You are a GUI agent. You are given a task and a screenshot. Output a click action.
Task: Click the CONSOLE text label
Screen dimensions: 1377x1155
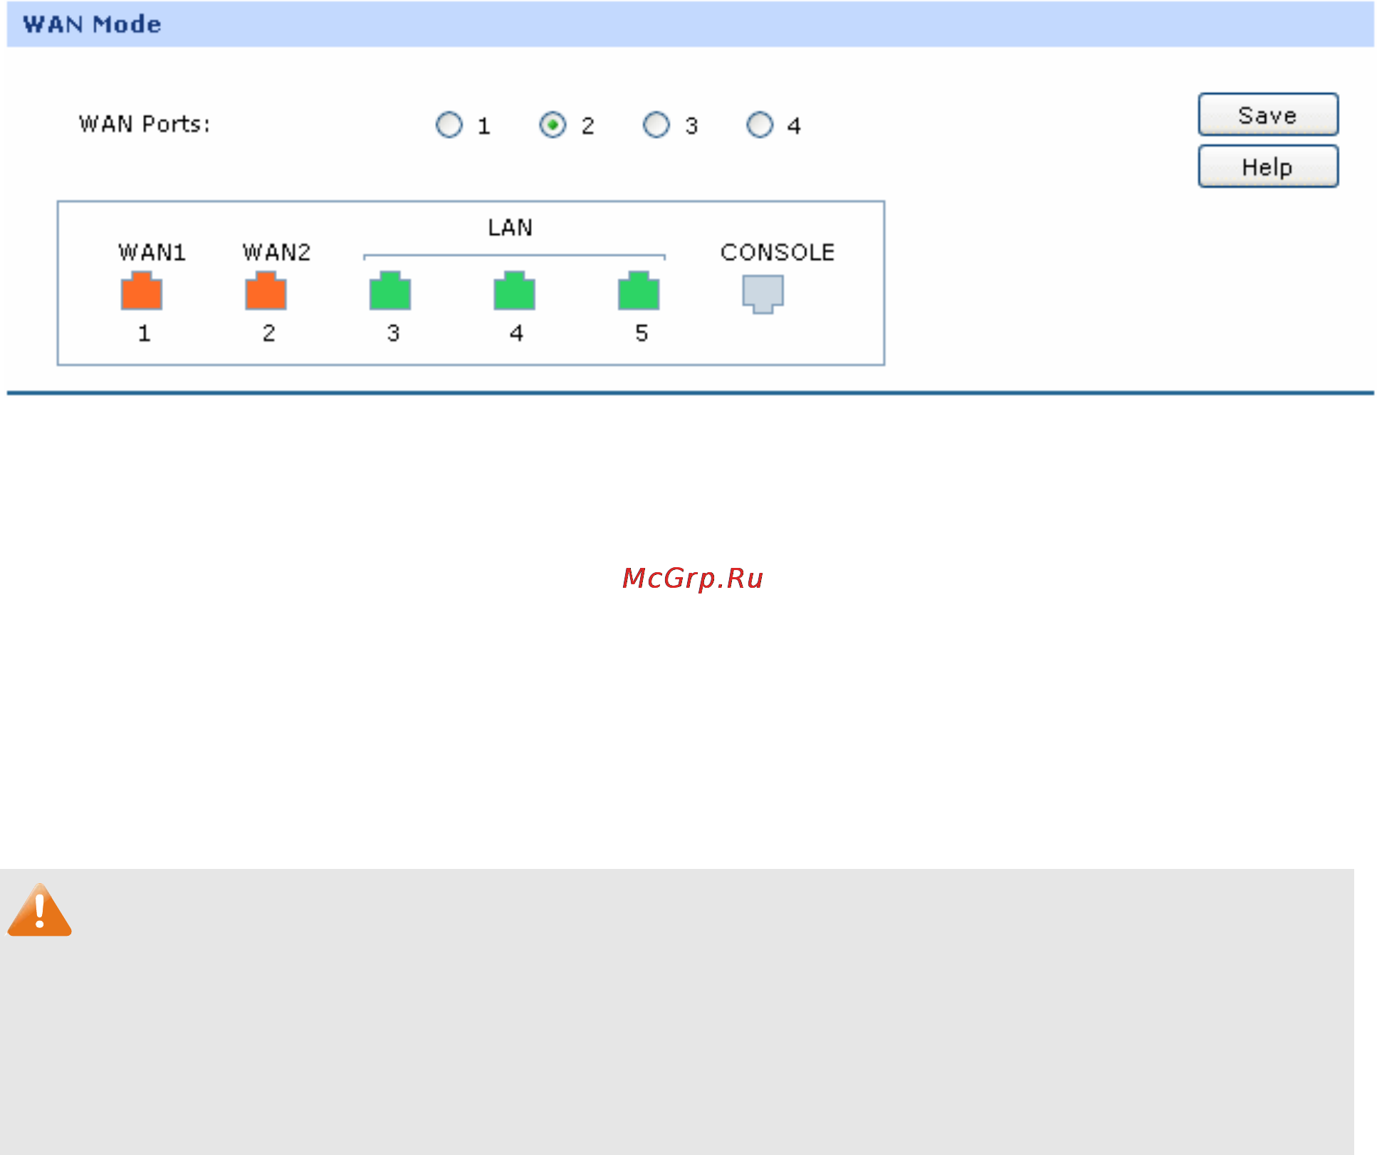point(777,253)
